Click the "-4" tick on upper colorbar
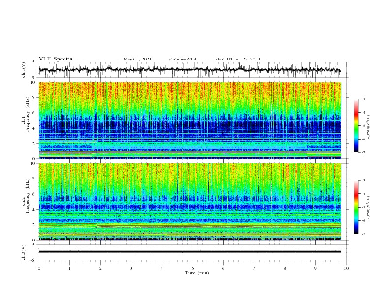 [x=363, y=113]
